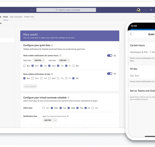Screen dimensions: 155x147
Task: Uncheck Mon in virtual commute Select days
Action: click(52, 108)
